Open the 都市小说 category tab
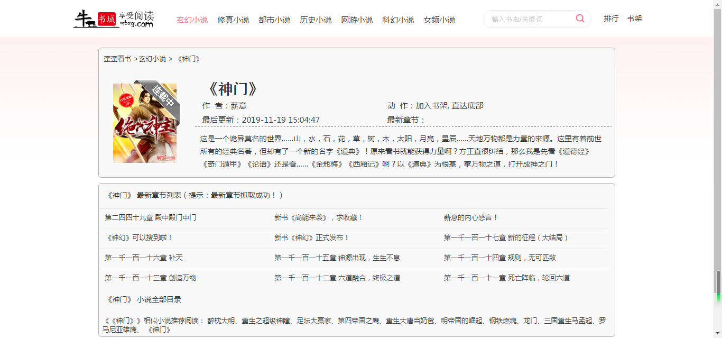Viewport: 722px width, 338px height. [x=274, y=20]
